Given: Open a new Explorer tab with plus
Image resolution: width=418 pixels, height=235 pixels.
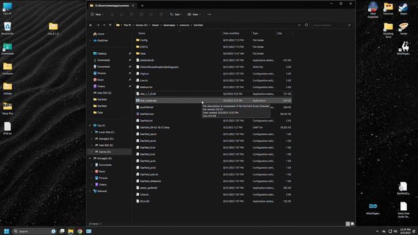Looking at the screenshot, I should pyautogui.click(x=142, y=6).
